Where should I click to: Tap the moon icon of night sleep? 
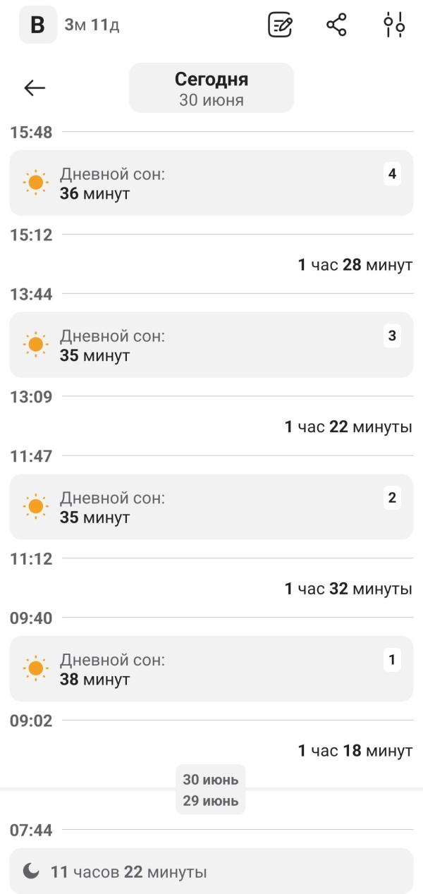[31, 871]
